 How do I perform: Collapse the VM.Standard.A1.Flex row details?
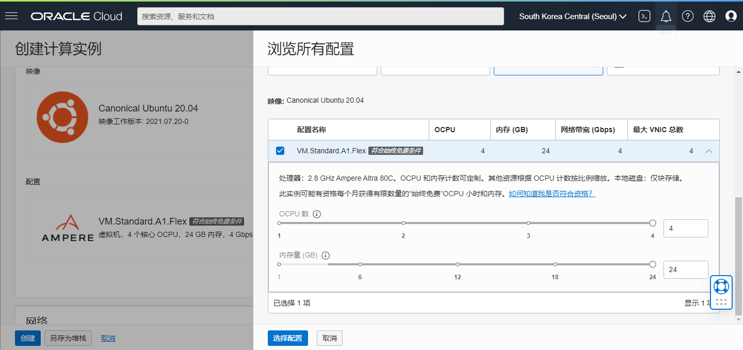709,151
